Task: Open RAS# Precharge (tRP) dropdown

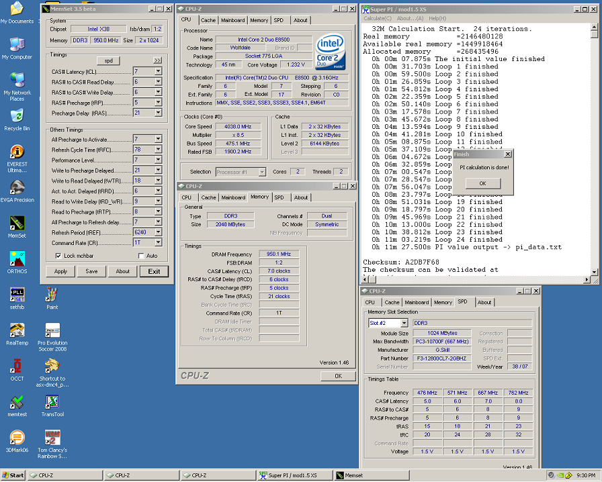Action: click(158, 103)
